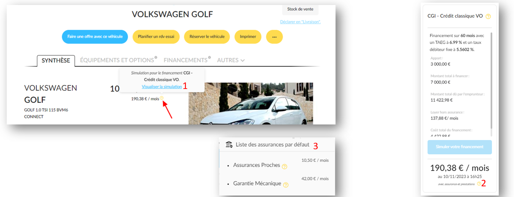This screenshot has height=197, width=514.
Task: Click the financing panel vertical scrollbar
Action: [x=491, y=81]
